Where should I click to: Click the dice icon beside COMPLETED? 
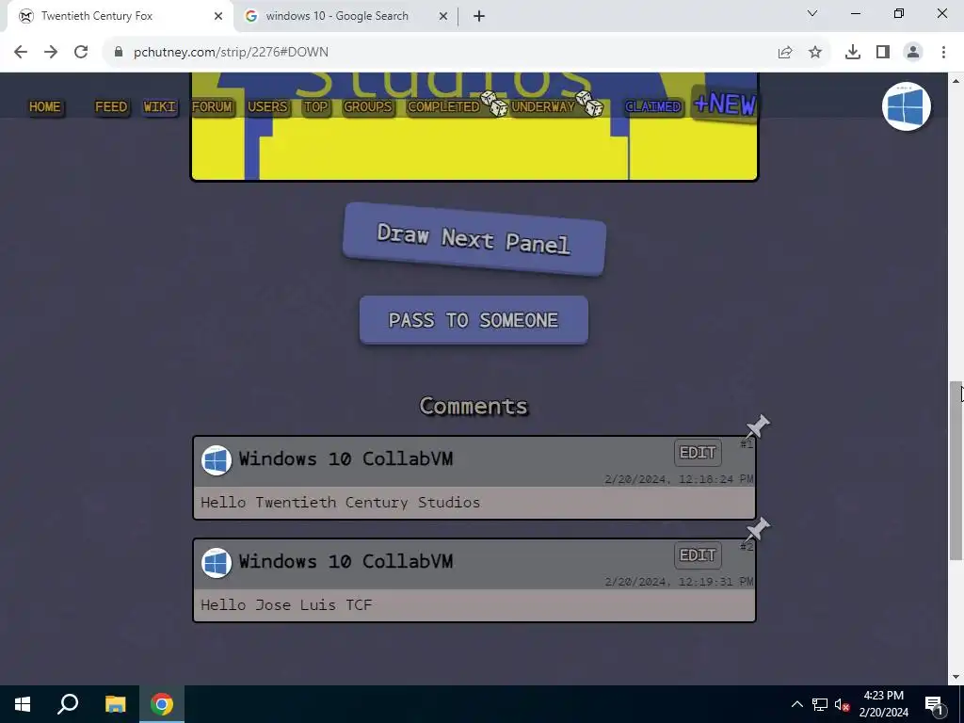click(x=494, y=104)
